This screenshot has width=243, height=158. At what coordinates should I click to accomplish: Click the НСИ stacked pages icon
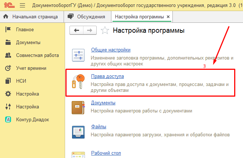[8, 81]
